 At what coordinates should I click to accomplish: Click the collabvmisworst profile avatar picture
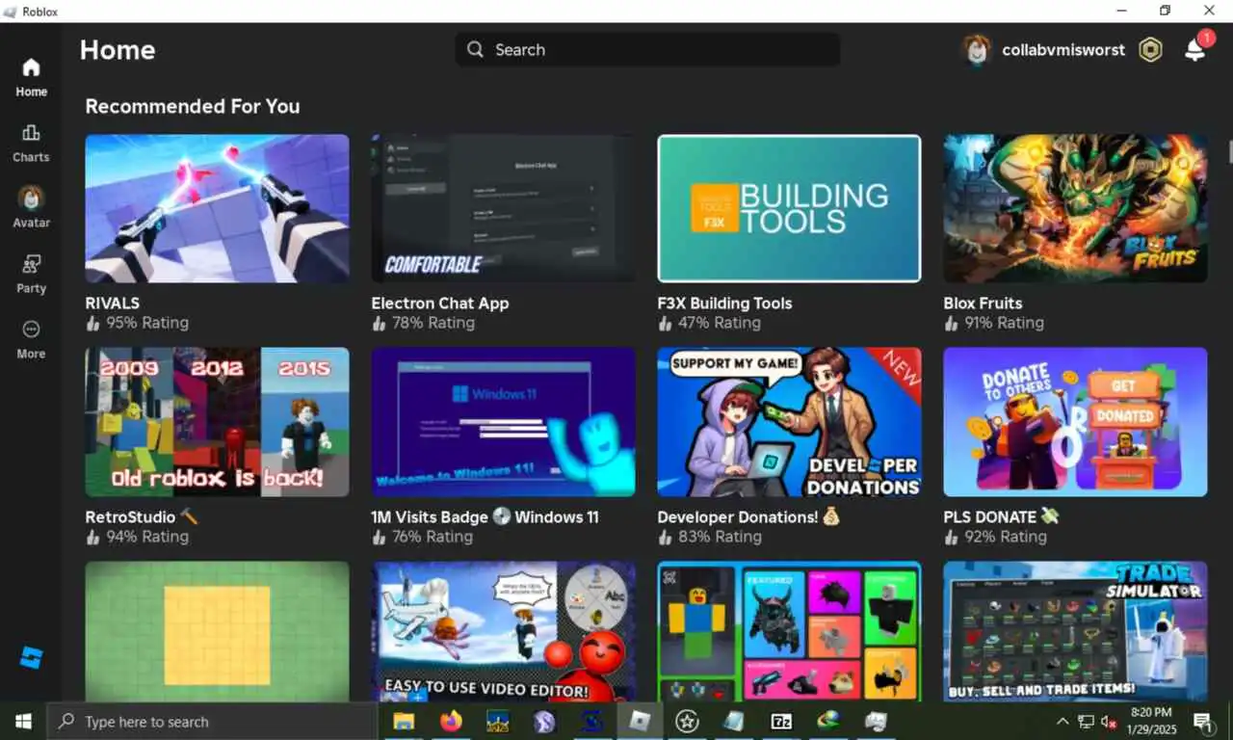tap(977, 50)
